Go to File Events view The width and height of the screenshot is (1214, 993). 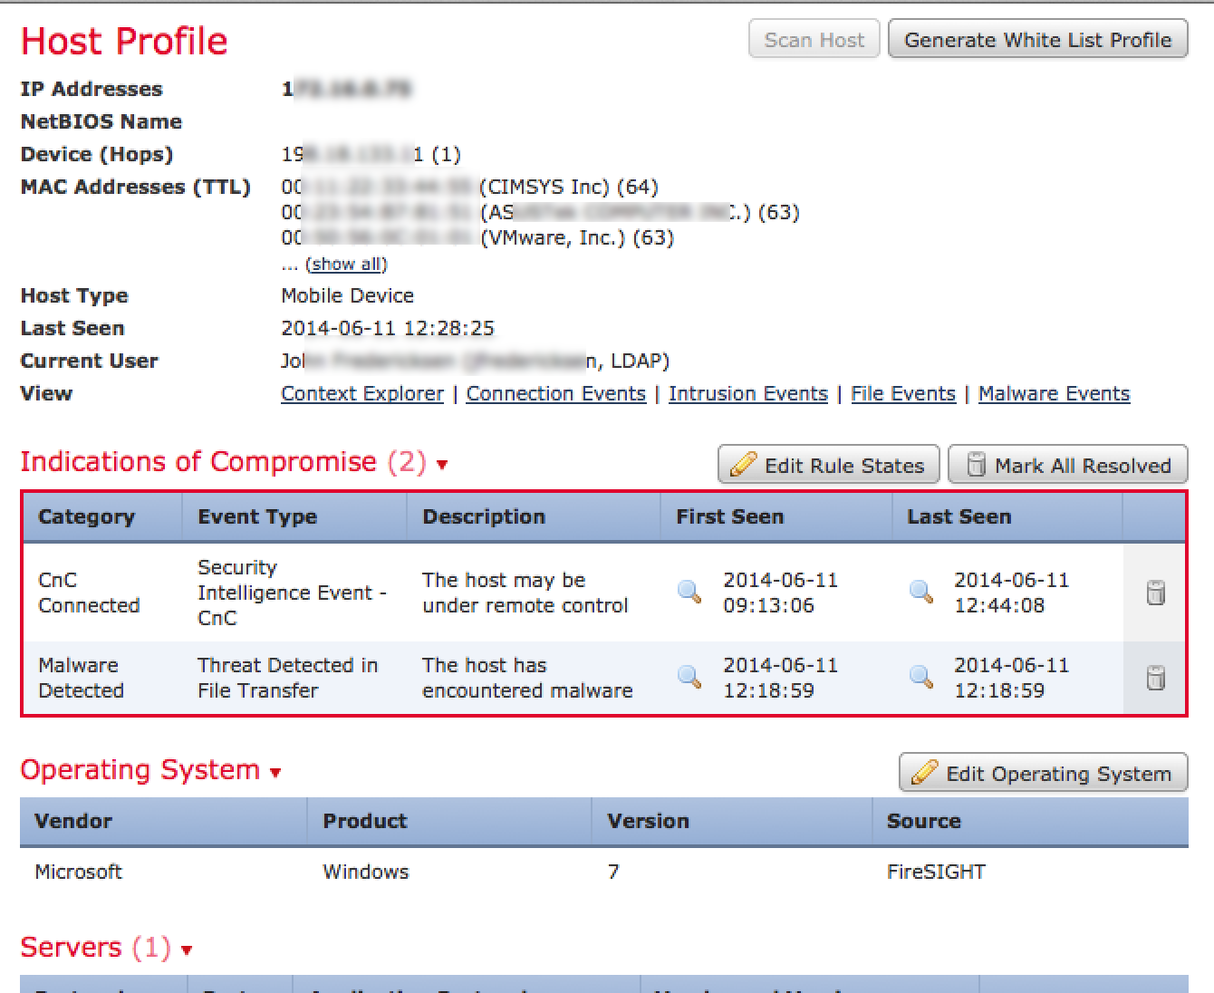903,393
